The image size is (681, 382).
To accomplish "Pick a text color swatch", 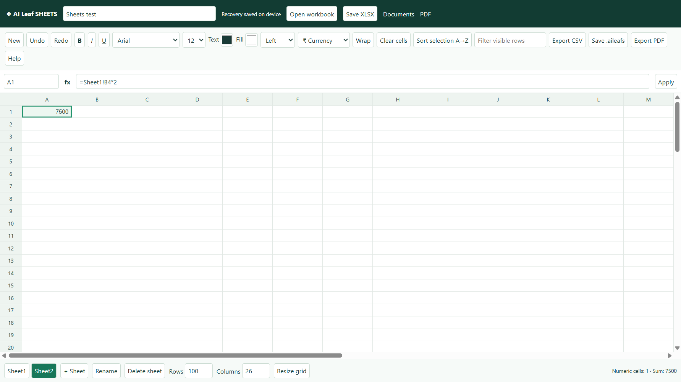I will click(227, 40).
